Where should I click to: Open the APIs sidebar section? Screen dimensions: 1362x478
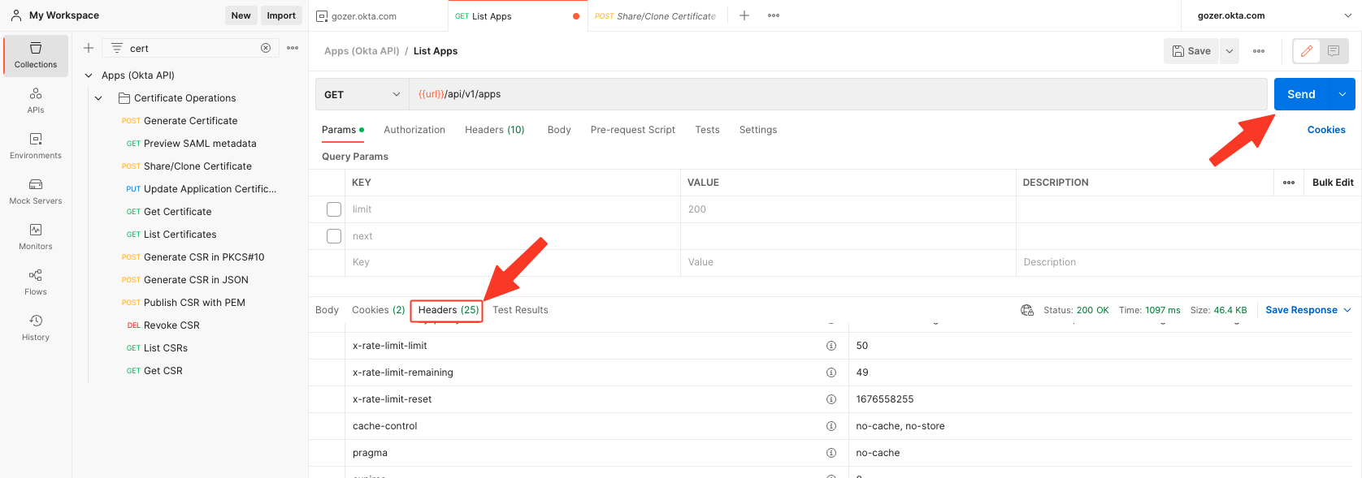(36, 101)
